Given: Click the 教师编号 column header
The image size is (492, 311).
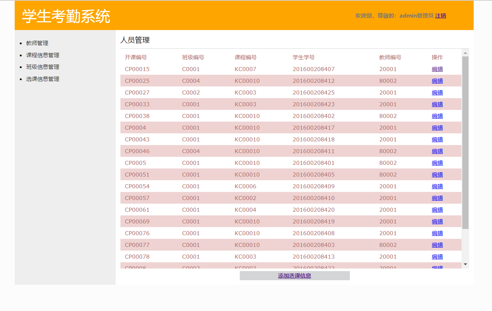Looking at the screenshot, I should [x=390, y=58].
